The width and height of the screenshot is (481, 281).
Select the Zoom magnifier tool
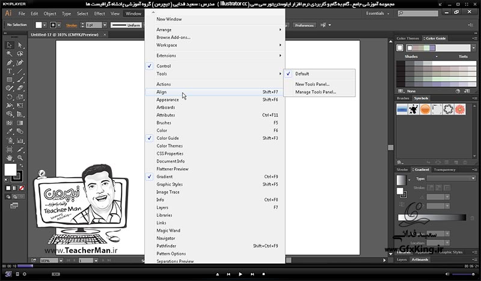click(20, 158)
